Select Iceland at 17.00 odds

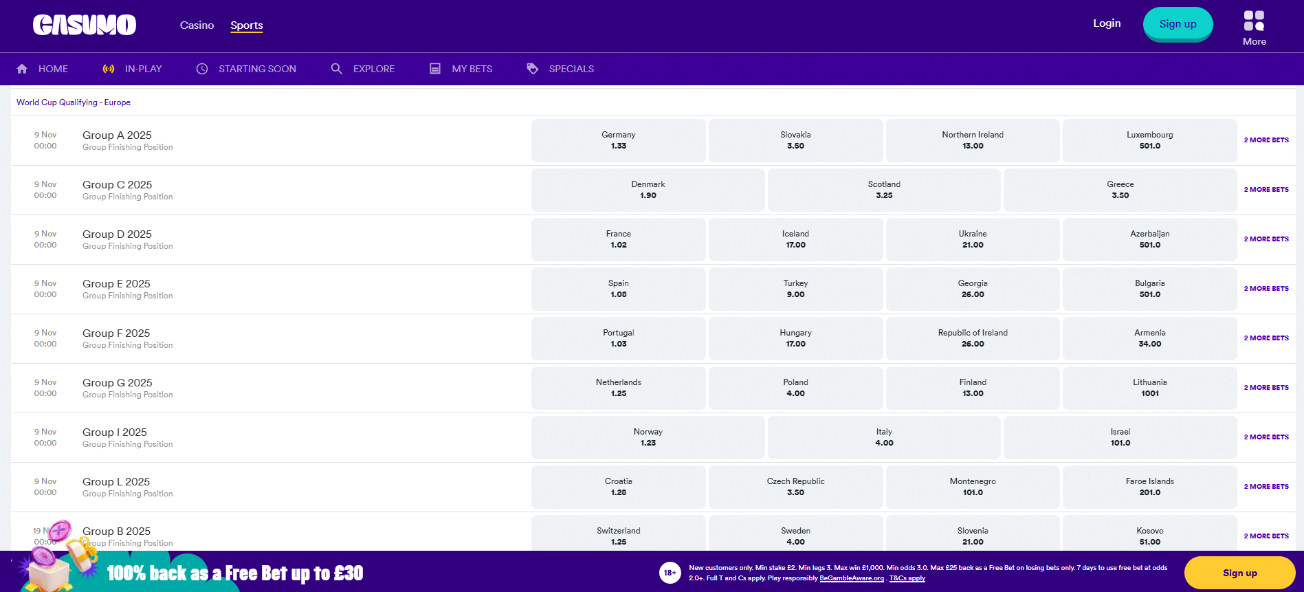(795, 239)
